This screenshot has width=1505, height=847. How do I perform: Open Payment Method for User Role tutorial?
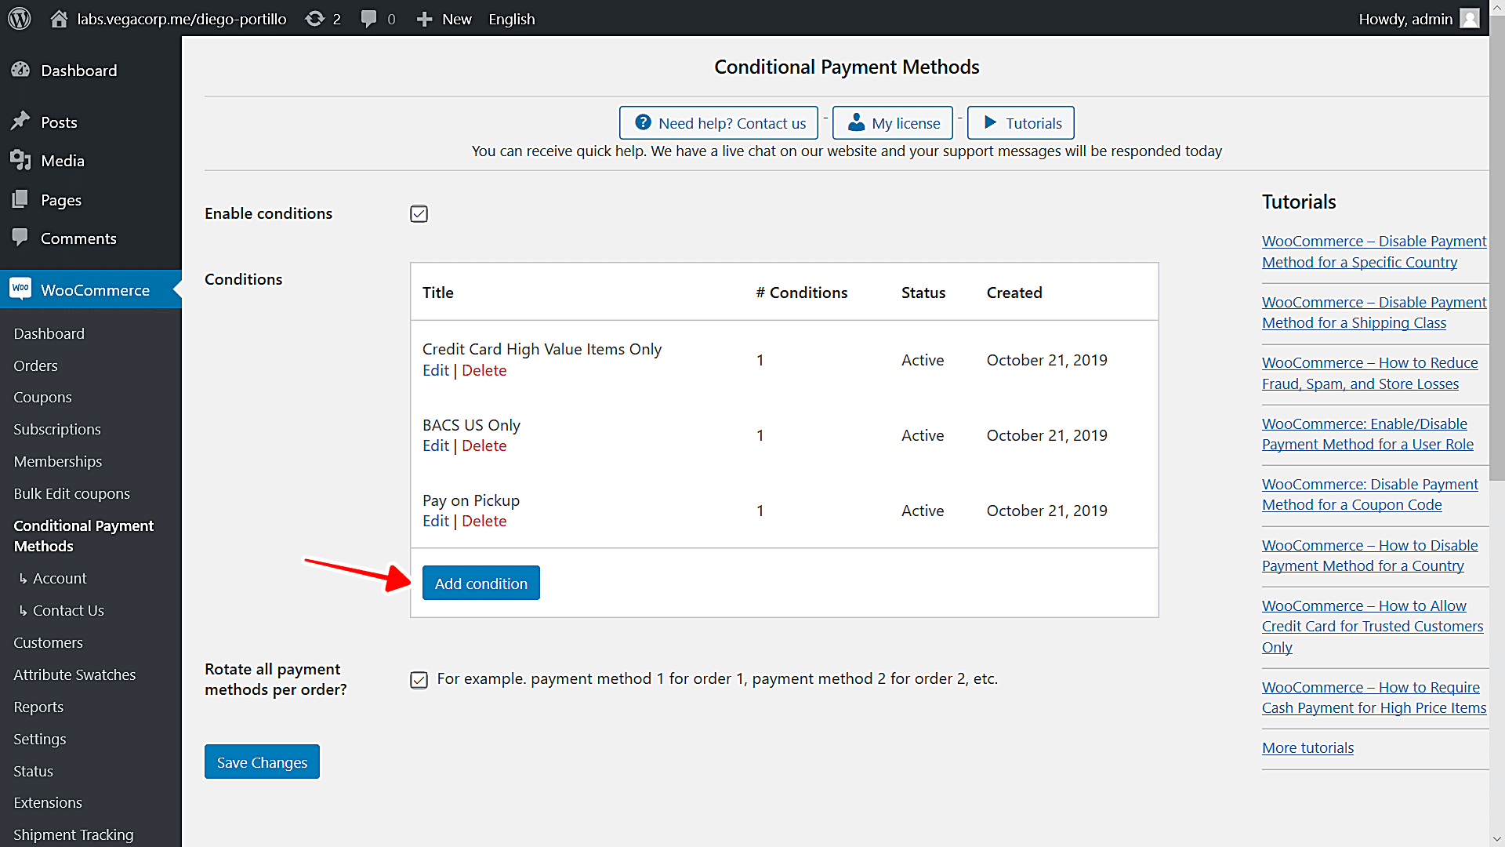point(1367,434)
